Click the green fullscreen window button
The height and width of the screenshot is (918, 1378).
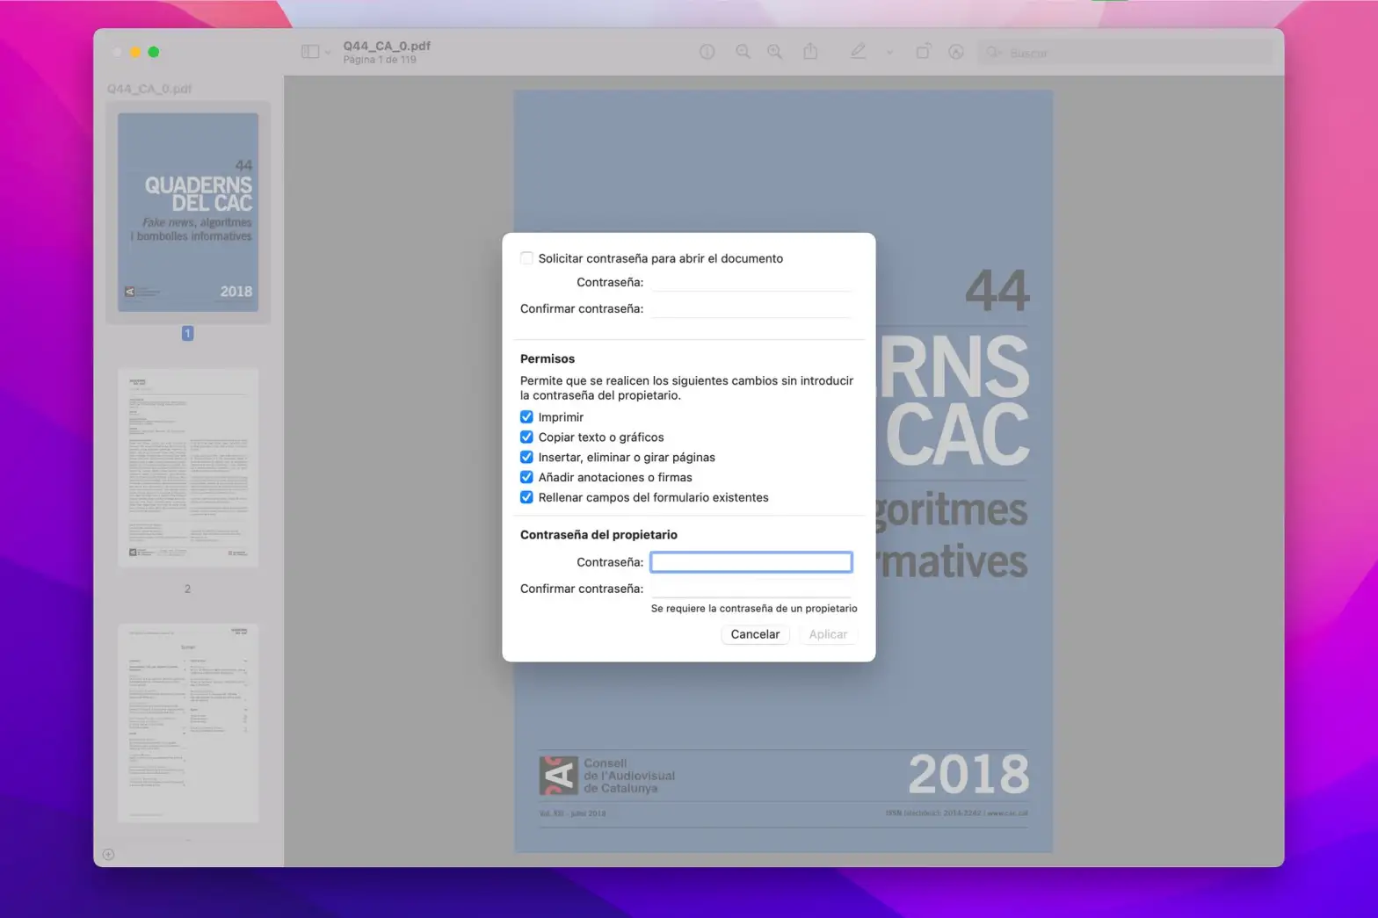click(x=154, y=52)
